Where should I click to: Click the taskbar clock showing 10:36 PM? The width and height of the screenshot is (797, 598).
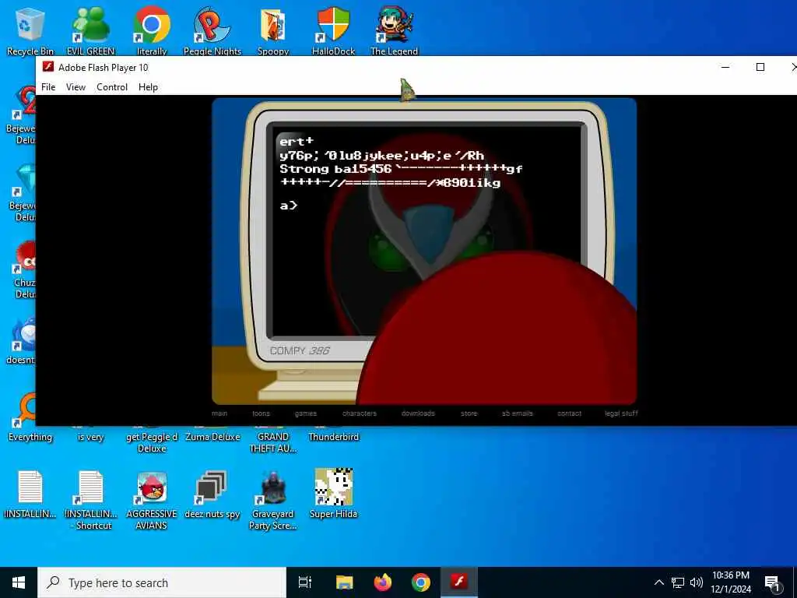click(730, 582)
